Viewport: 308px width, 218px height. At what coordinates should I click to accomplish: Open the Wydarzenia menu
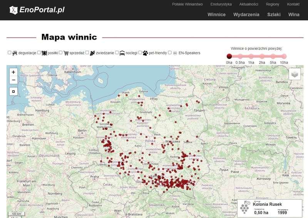tap(246, 15)
